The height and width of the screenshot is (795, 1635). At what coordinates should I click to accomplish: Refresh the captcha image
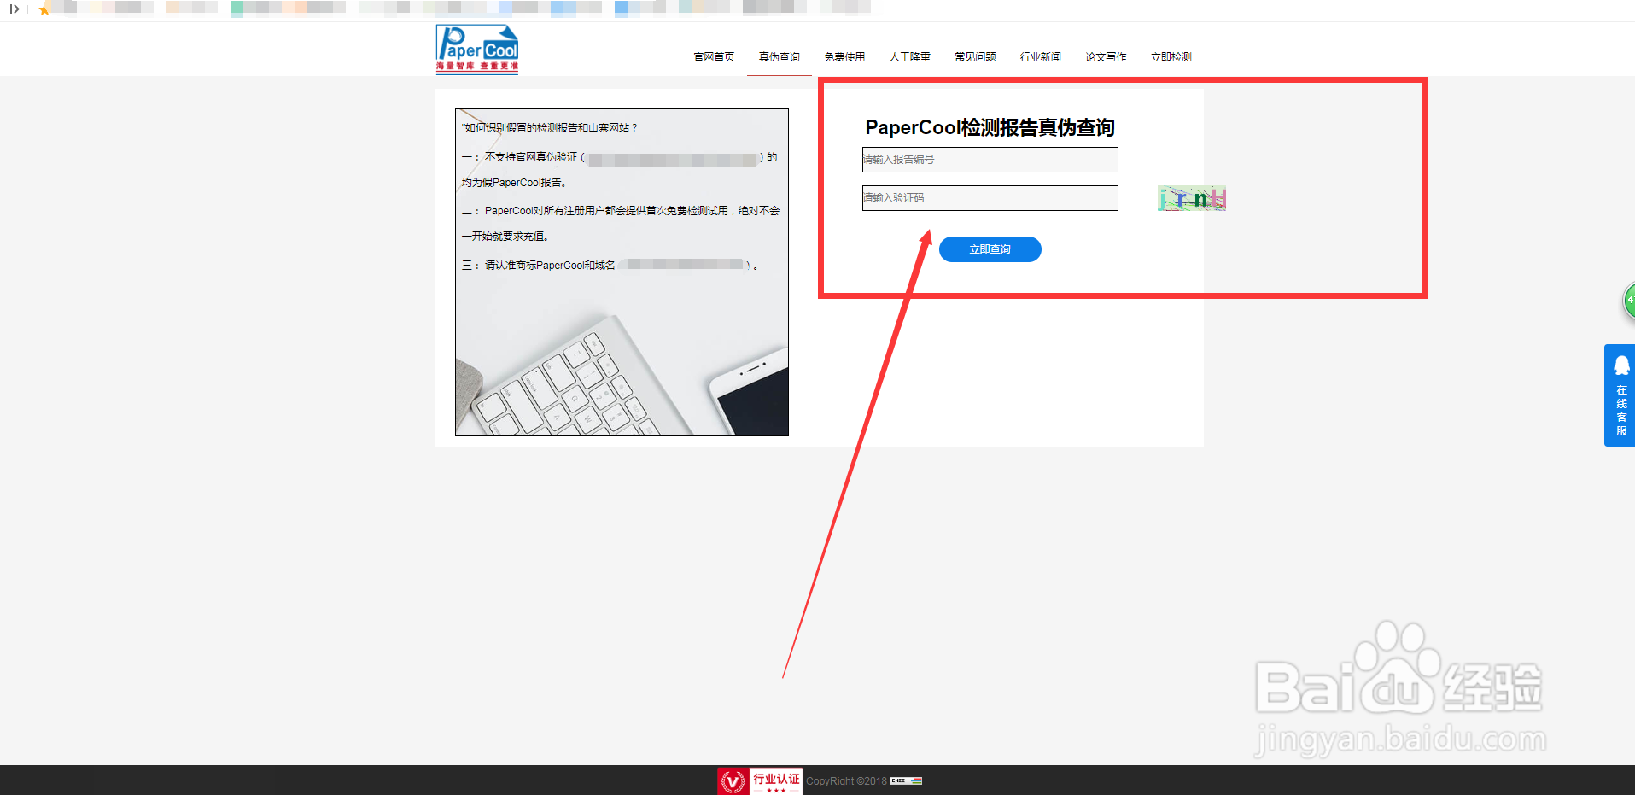point(1191,197)
